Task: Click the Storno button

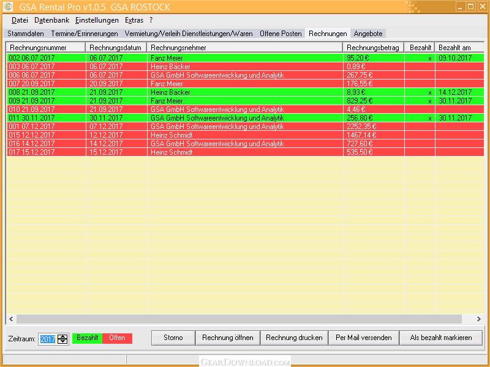Action: pos(173,338)
